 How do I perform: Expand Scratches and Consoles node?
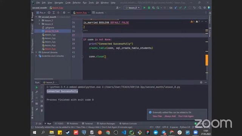pyautogui.click(x=36, y=56)
